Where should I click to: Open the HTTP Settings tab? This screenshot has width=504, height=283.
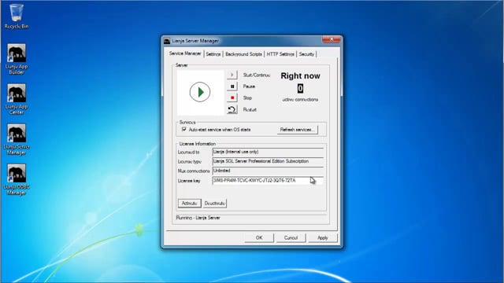(x=280, y=54)
